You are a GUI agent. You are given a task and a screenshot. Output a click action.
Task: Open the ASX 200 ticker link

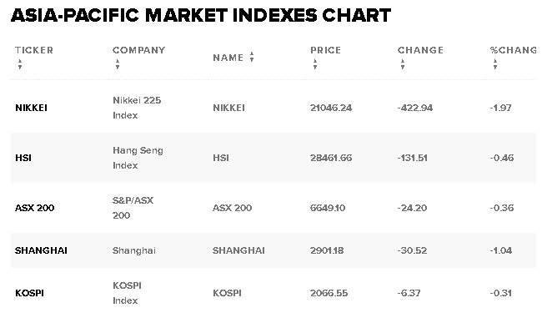point(34,208)
